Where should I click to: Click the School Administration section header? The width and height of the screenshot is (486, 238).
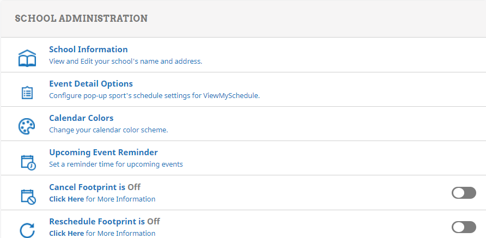[x=81, y=19]
